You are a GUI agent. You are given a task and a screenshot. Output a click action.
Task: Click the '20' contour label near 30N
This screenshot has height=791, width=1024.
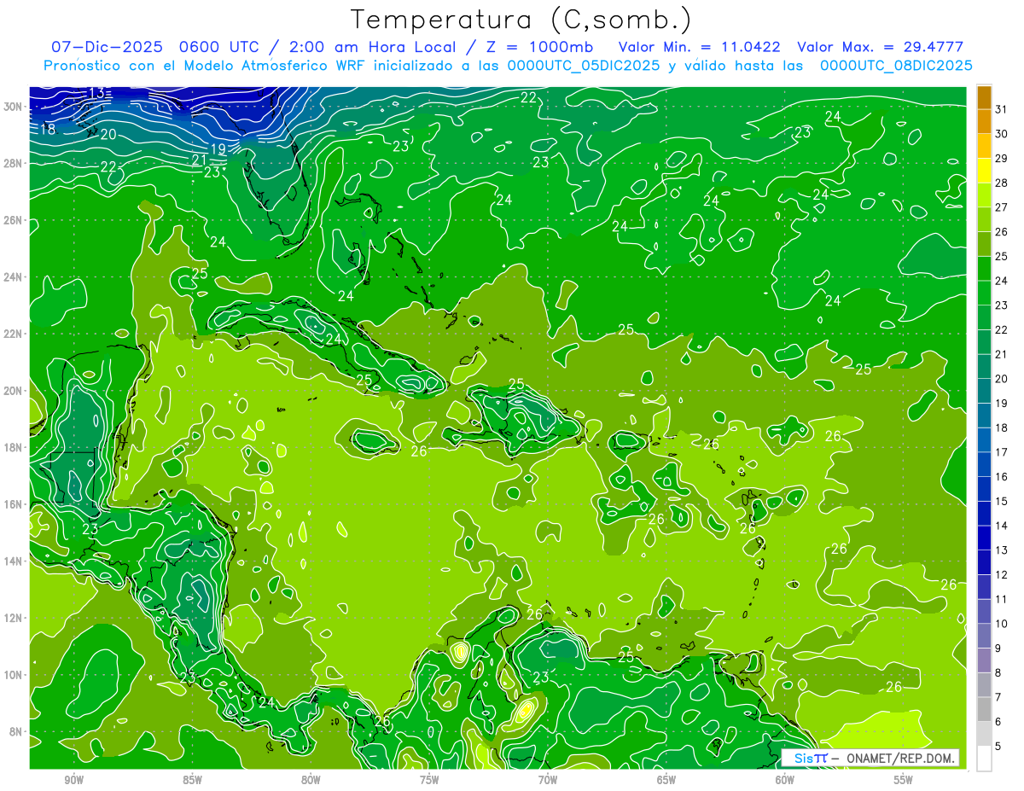tap(108, 135)
